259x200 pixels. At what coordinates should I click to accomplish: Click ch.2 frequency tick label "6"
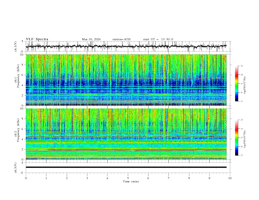click(23, 129)
